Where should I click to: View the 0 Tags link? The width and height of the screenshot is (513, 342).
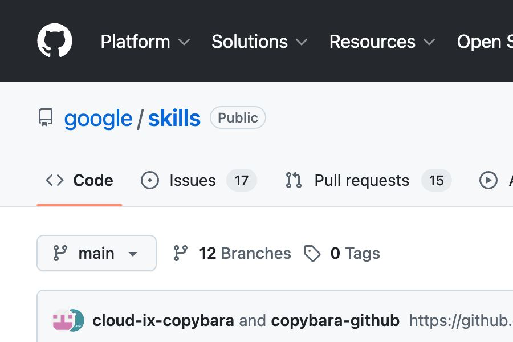tap(342, 253)
